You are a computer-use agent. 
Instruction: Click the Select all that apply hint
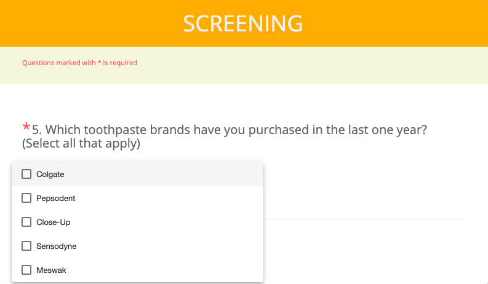click(x=81, y=143)
